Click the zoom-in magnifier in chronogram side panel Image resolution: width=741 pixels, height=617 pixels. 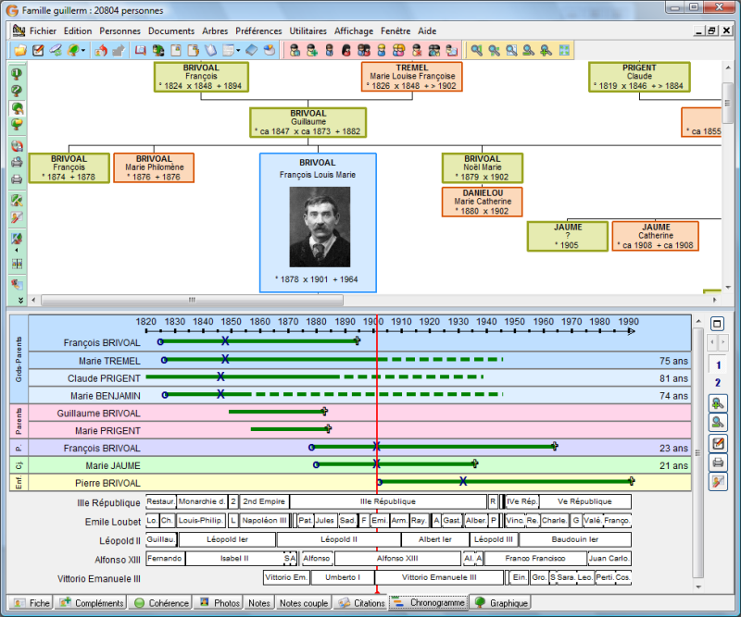click(x=718, y=402)
